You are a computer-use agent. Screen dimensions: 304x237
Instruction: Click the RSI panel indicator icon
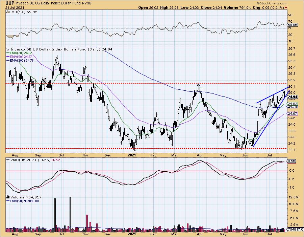pos(8,12)
